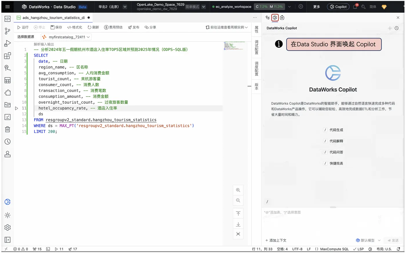Open the editor tab overflow ellipsis menu
Screen dimensions: 406x253
click(x=255, y=18)
